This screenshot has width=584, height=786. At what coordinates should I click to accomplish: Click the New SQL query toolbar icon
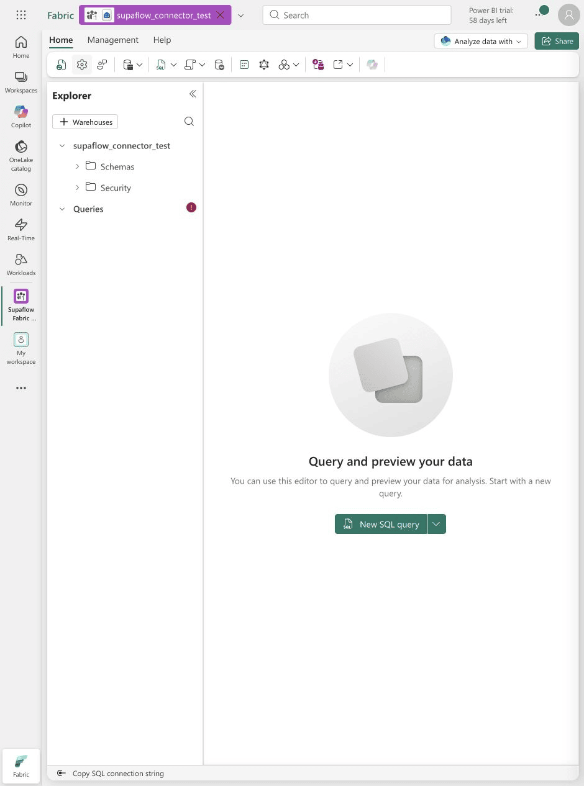[162, 65]
